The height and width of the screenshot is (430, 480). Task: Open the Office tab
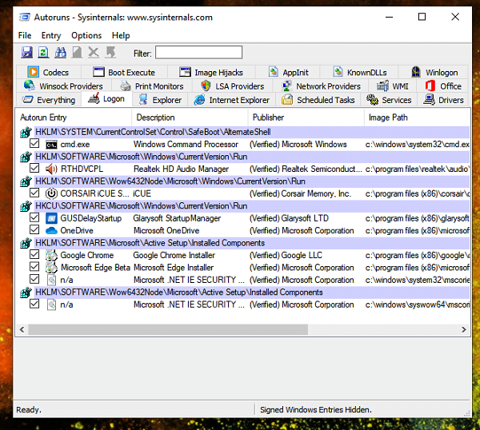[443, 86]
